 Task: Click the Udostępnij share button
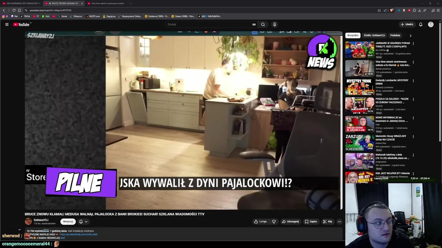(290, 221)
